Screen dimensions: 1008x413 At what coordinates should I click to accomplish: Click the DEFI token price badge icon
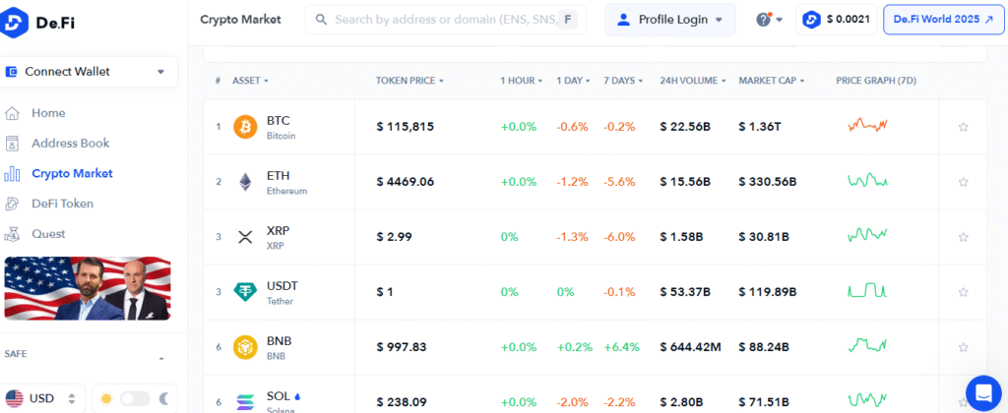[812, 20]
